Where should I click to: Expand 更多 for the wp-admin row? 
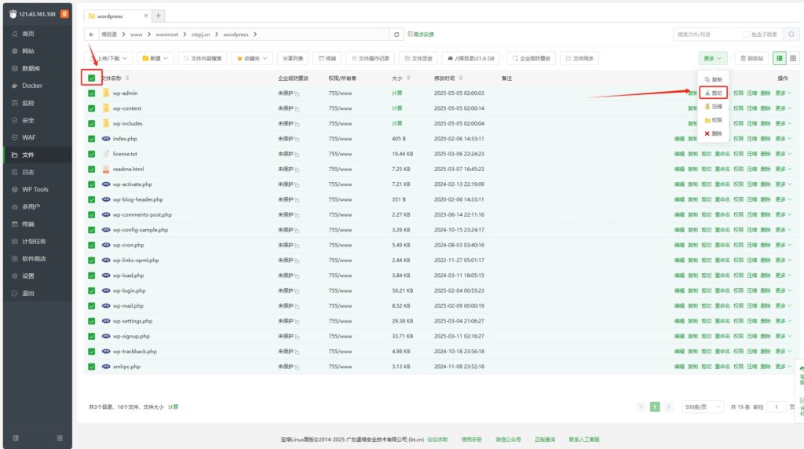783,93
